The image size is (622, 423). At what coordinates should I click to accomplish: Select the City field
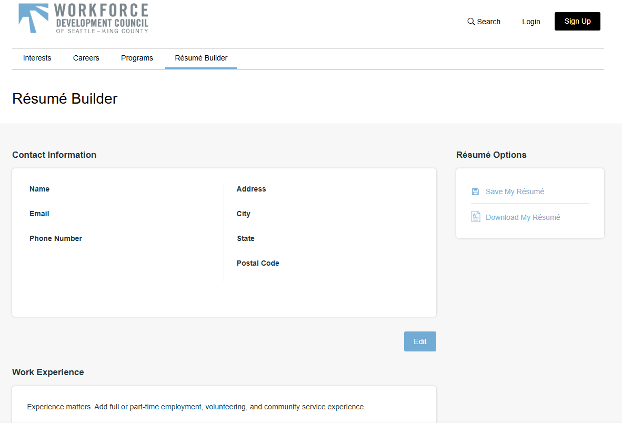(x=244, y=214)
